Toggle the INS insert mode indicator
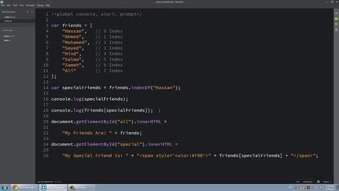This screenshot has width=339, height=191. [298, 181]
